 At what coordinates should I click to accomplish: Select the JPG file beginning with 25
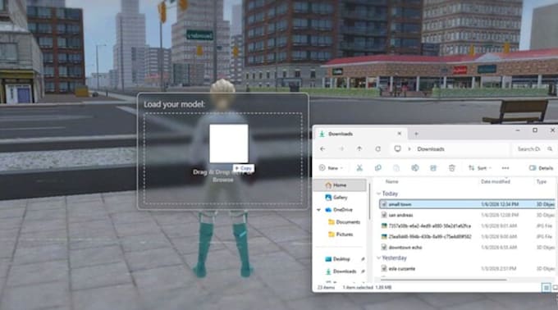pos(467,237)
